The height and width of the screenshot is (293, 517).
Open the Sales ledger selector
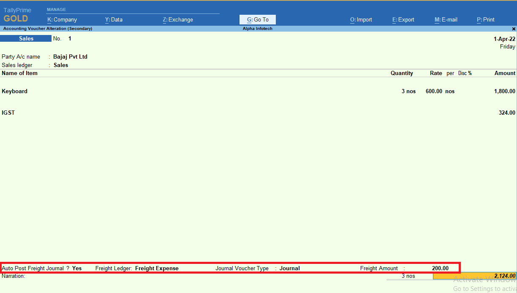tap(60, 65)
